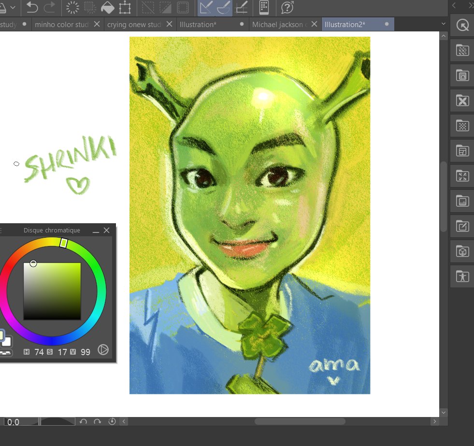
Task: Click the circled play icon in color wheel
Action: click(x=103, y=350)
